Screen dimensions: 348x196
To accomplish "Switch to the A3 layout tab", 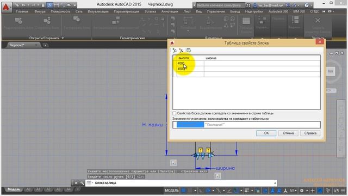I will point(58,189).
